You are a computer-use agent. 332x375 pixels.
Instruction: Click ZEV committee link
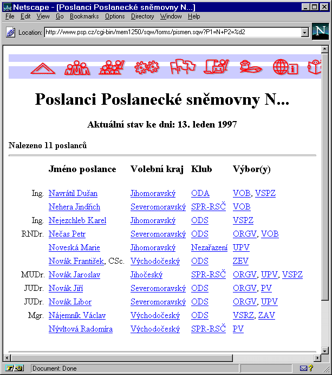pyautogui.click(x=240, y=261)
